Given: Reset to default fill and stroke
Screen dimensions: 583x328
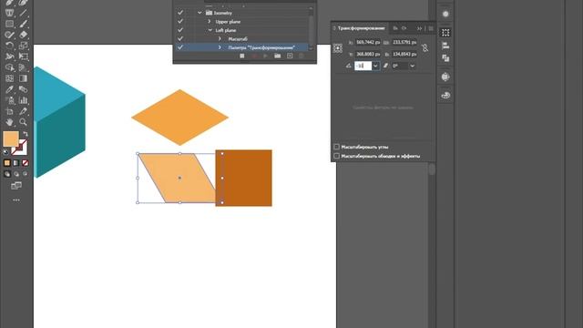Looking at the screenshot, I should (x=6, y=152).
